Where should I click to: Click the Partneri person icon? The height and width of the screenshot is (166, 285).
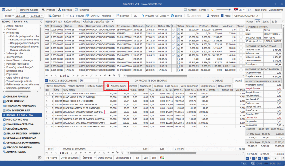[x=208, y=15]
